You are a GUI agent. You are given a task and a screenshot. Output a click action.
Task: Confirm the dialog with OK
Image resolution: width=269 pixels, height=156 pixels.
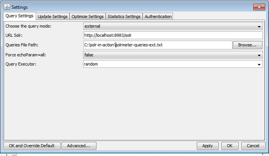(x=229, y=146)
